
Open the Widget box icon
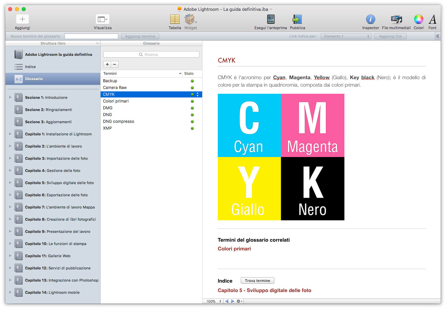[x=190, y=19]
